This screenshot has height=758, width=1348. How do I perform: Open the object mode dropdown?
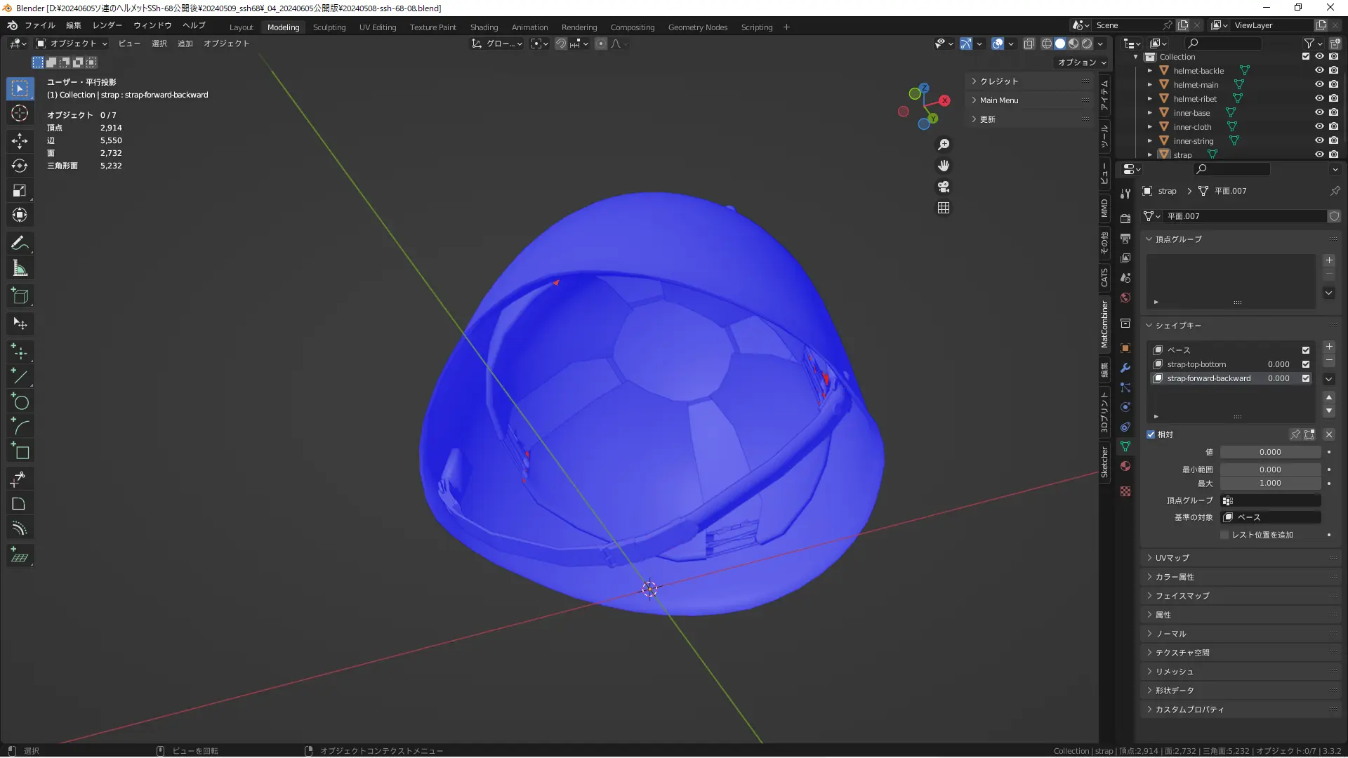pos(72,44)
